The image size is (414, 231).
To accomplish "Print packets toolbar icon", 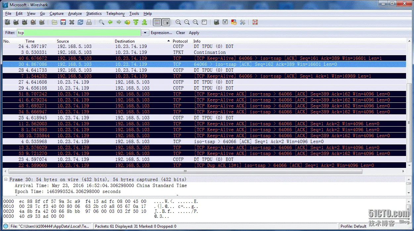I will [x=89, y=22].
